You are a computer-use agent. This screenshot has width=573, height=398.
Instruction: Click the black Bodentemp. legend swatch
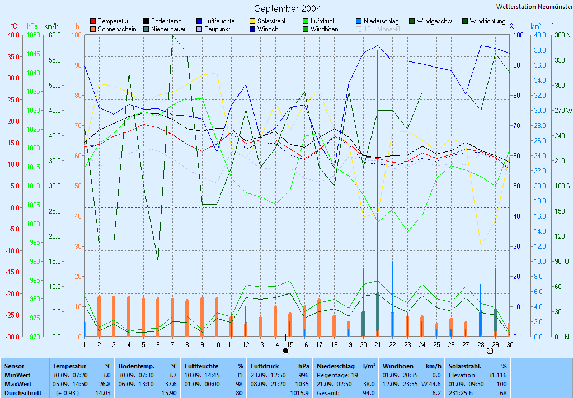point(146,22)
